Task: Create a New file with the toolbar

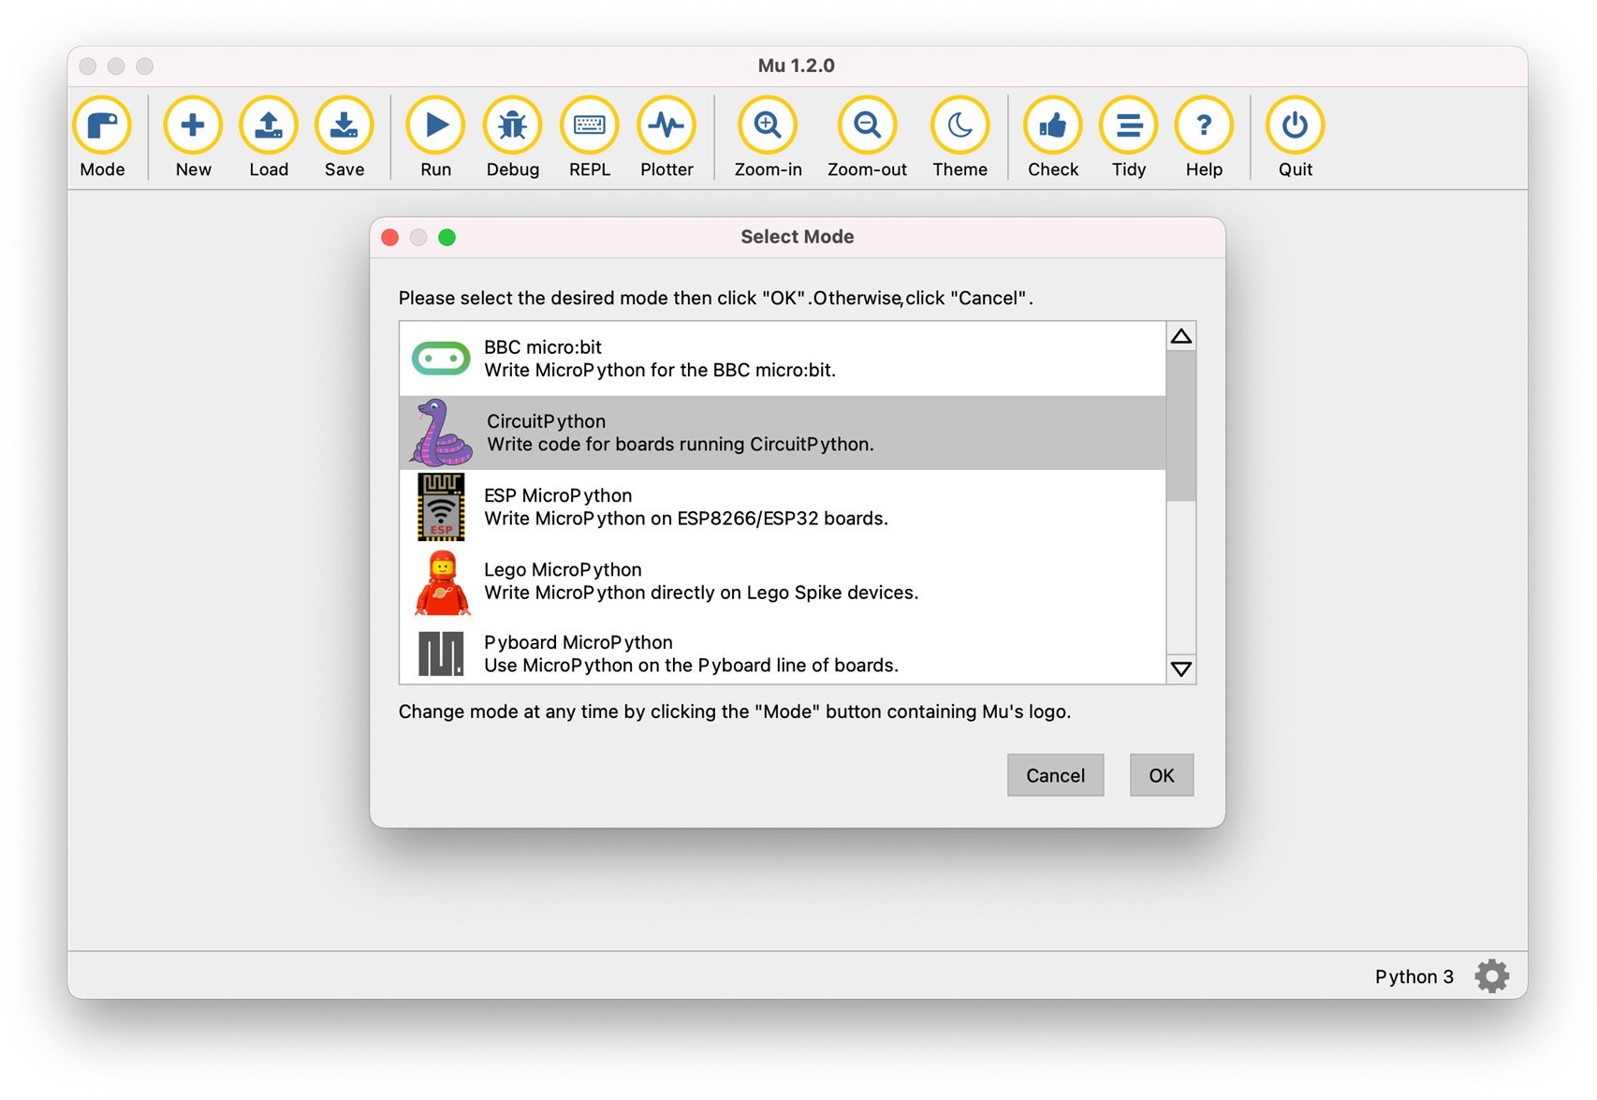Action: 193,137
